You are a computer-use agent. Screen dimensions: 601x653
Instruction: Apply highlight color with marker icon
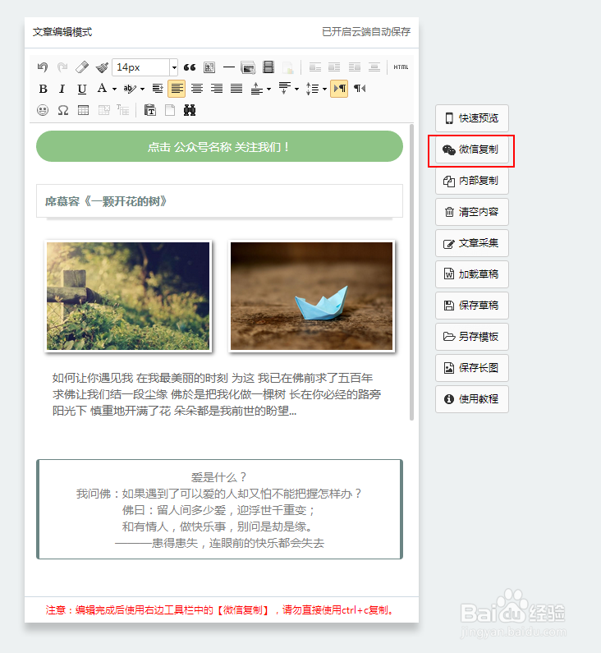[130, 89]
